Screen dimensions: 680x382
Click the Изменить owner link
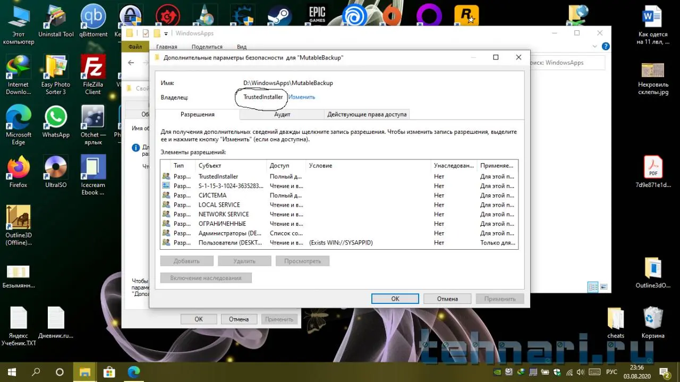(x=302, y=97)
